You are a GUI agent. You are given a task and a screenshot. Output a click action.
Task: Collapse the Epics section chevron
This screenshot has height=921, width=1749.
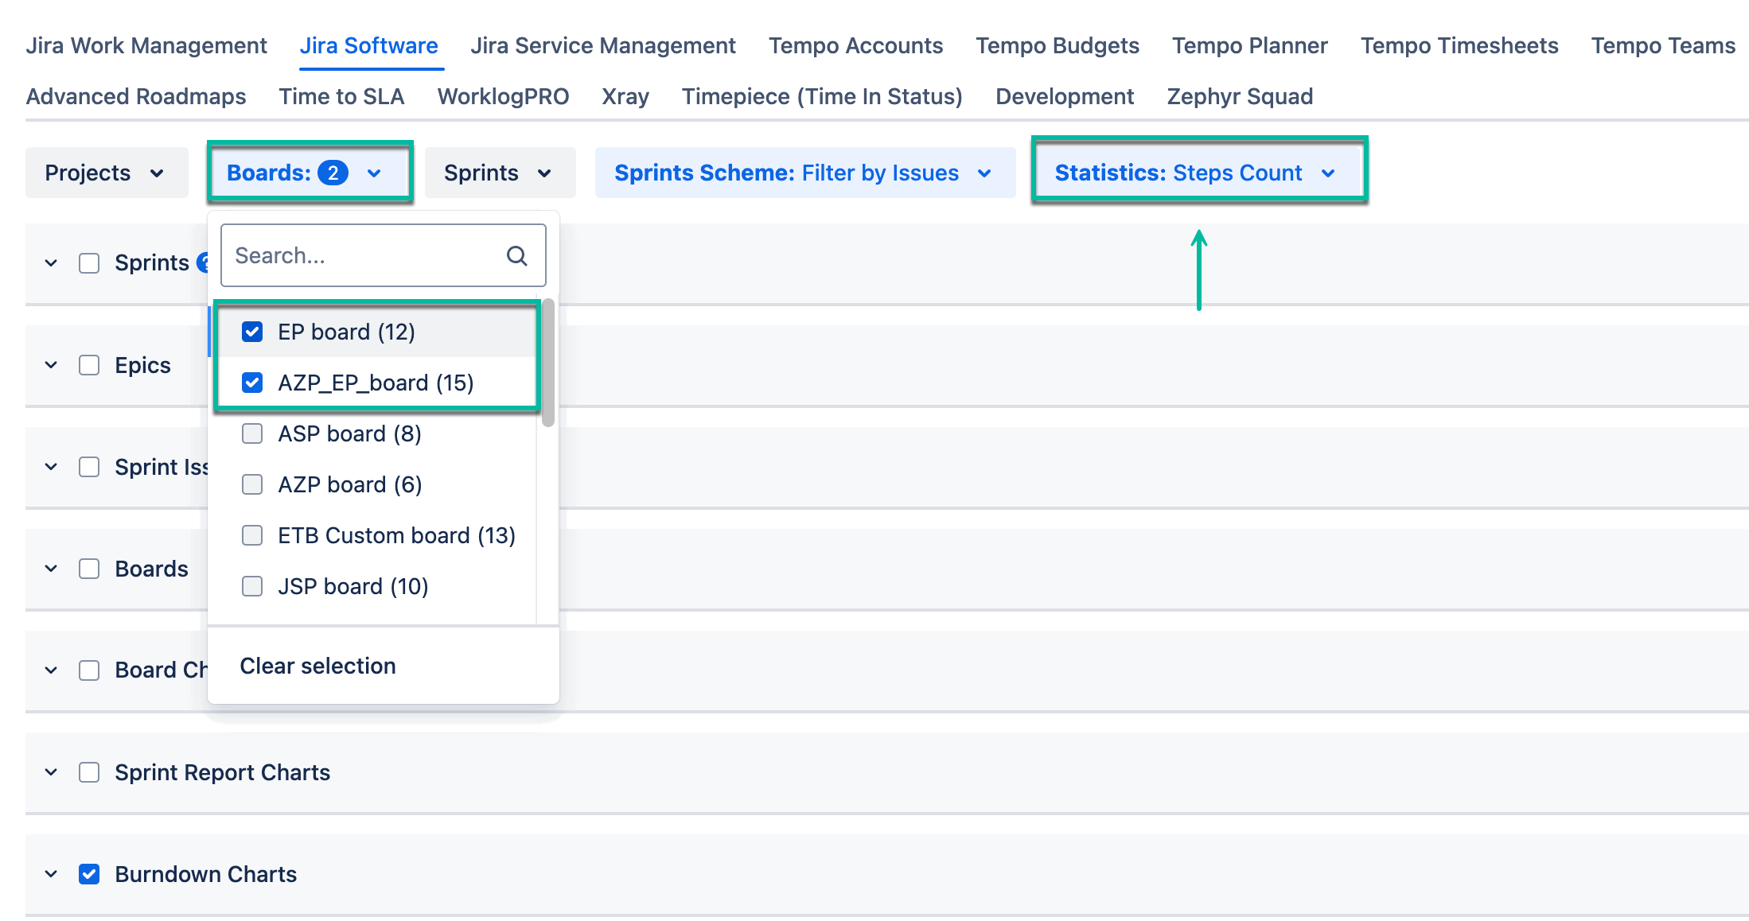pos(51,365)
